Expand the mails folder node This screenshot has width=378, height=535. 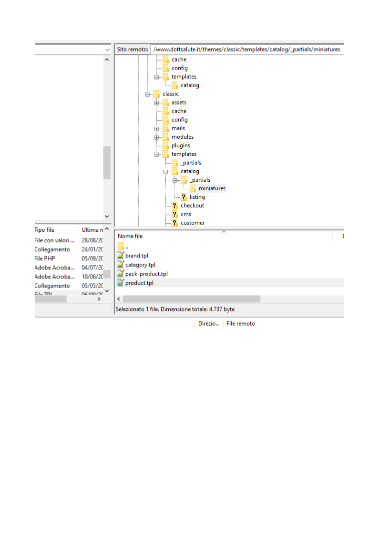point(156,129)
